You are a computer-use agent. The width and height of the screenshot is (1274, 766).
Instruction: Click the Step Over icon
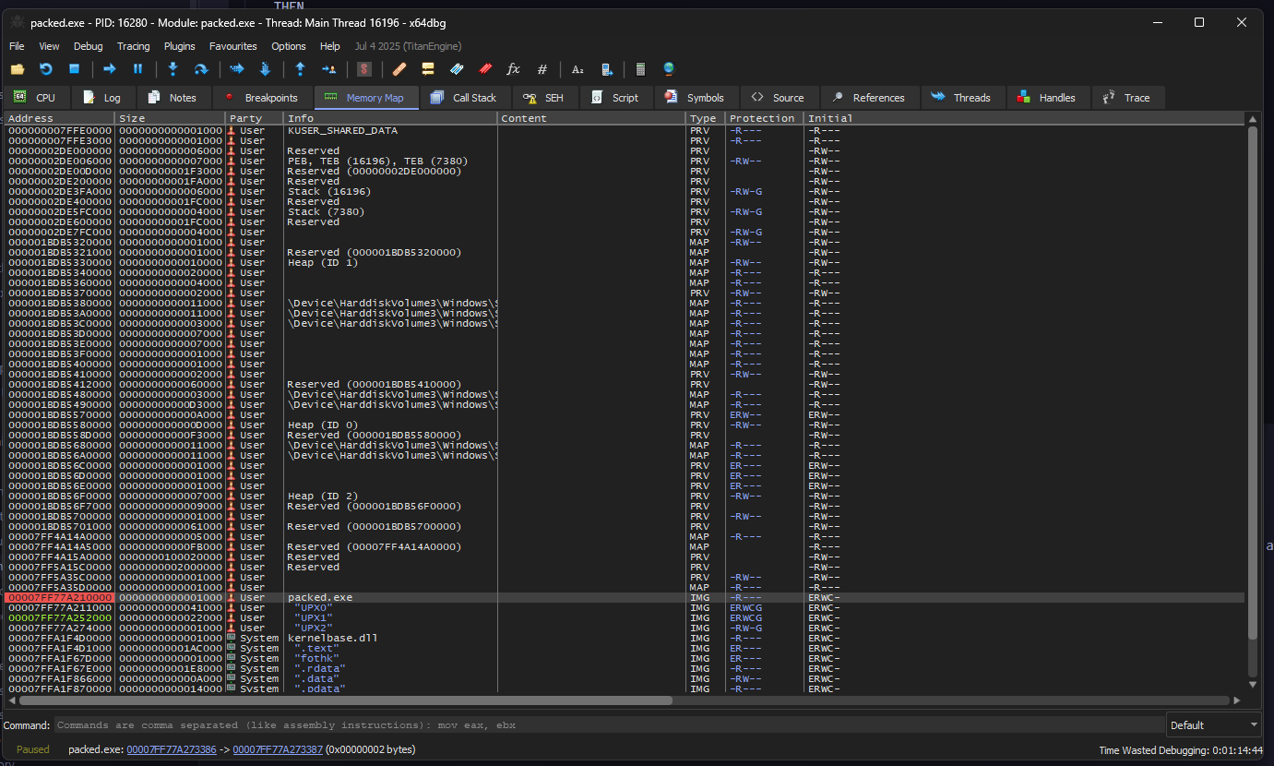tap(201, 69)
